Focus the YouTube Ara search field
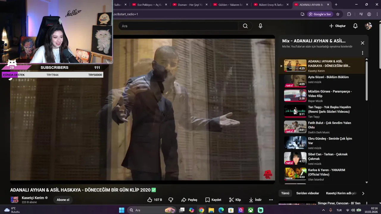 pyautogui.click(x=178, y=26)
